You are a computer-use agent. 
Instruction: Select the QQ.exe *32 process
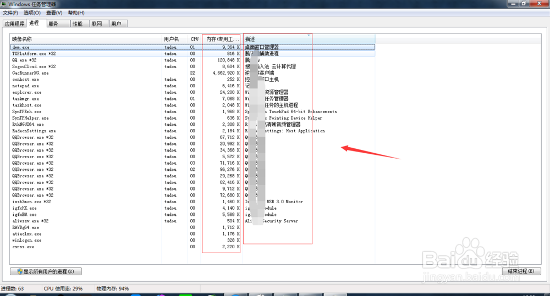(x=193, y=60)
